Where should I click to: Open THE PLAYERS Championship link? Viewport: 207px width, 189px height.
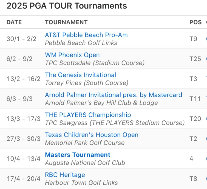(88, 115)
